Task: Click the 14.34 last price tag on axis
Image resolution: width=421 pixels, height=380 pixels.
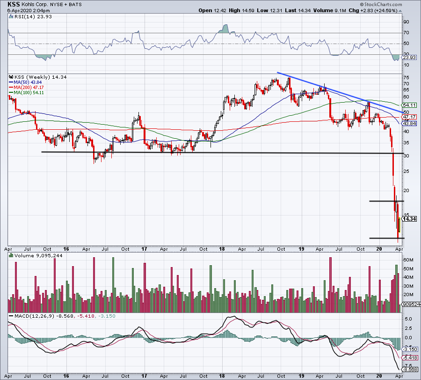Action: tap(409, 219)
